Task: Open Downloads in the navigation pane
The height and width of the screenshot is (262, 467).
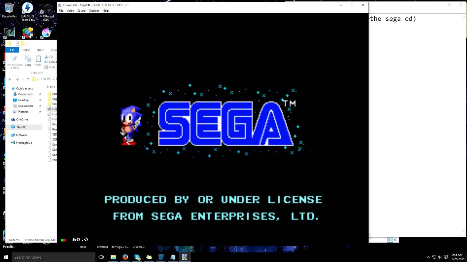Action: coord(25,94)
